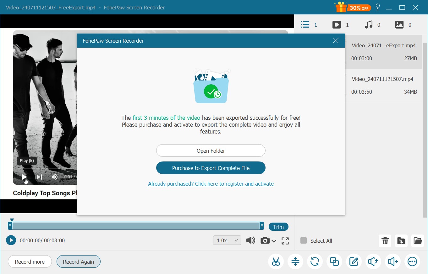Screen dimensions: 428x274
Task: Click the speaker icon inside video preview
Action: click(55, 177)
